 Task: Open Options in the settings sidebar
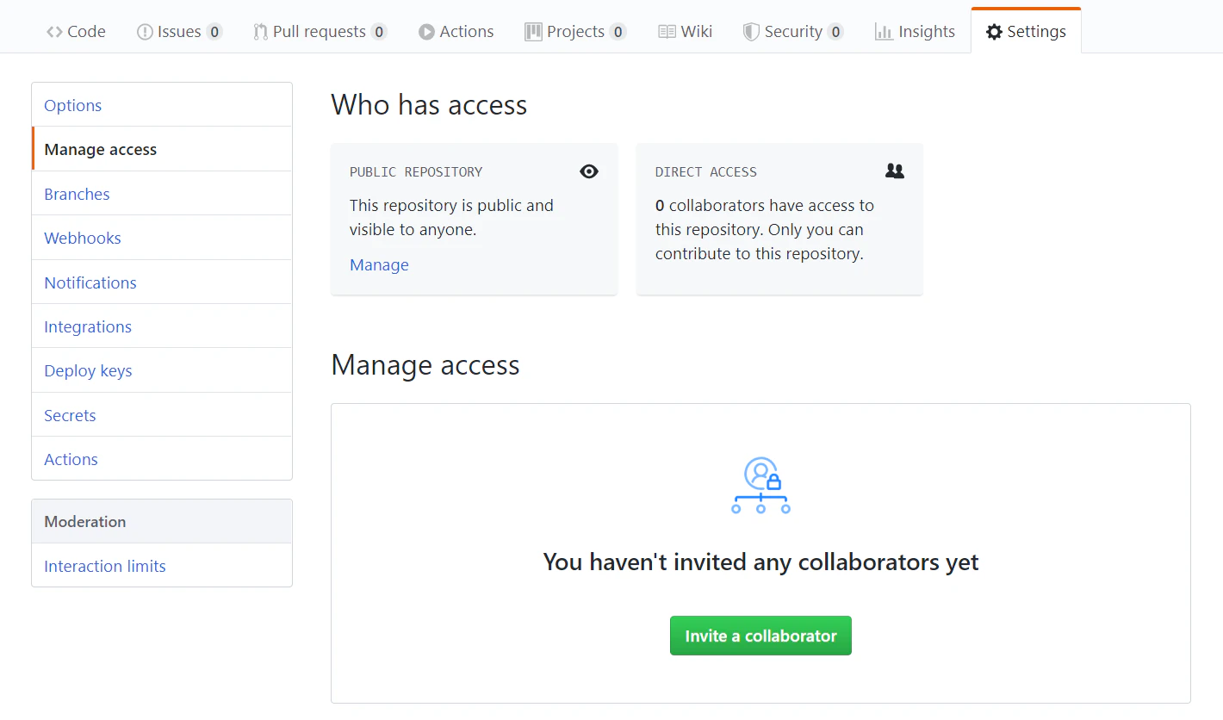point(162,105)
